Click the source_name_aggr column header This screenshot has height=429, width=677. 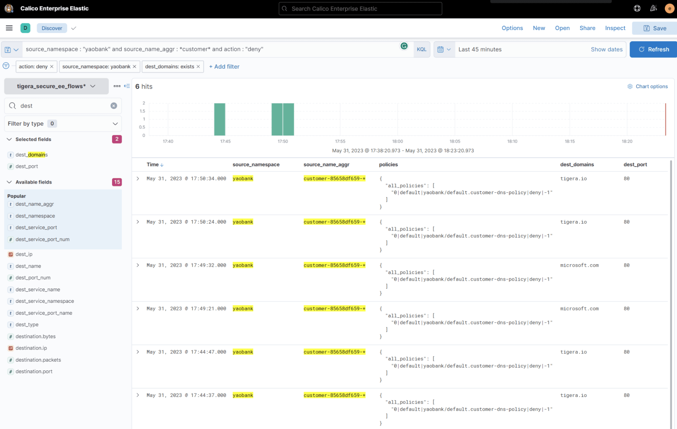(x=326, y=165)
